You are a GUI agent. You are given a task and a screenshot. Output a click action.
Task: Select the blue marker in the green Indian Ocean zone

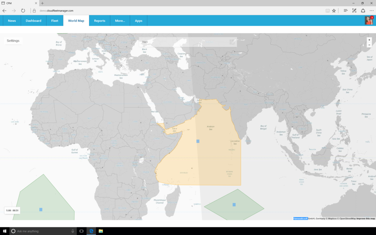pyautogui.click(x=234, y=205)
